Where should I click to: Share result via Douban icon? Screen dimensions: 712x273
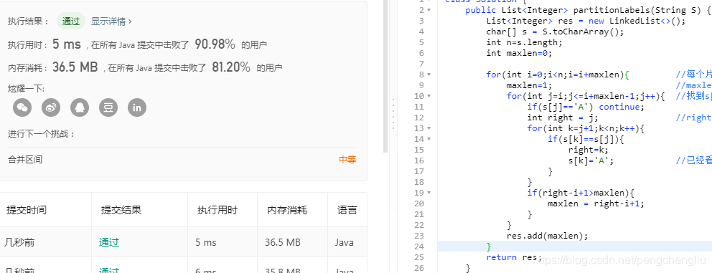pos(108,107)
